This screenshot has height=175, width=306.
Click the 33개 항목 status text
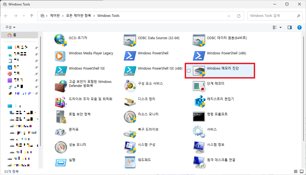tap(11, 171)
